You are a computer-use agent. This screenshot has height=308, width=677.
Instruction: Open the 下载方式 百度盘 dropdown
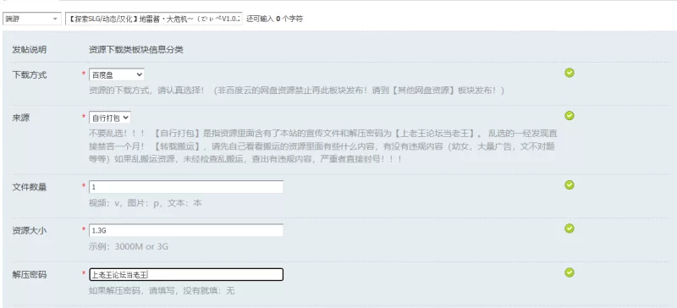[117, 74]
